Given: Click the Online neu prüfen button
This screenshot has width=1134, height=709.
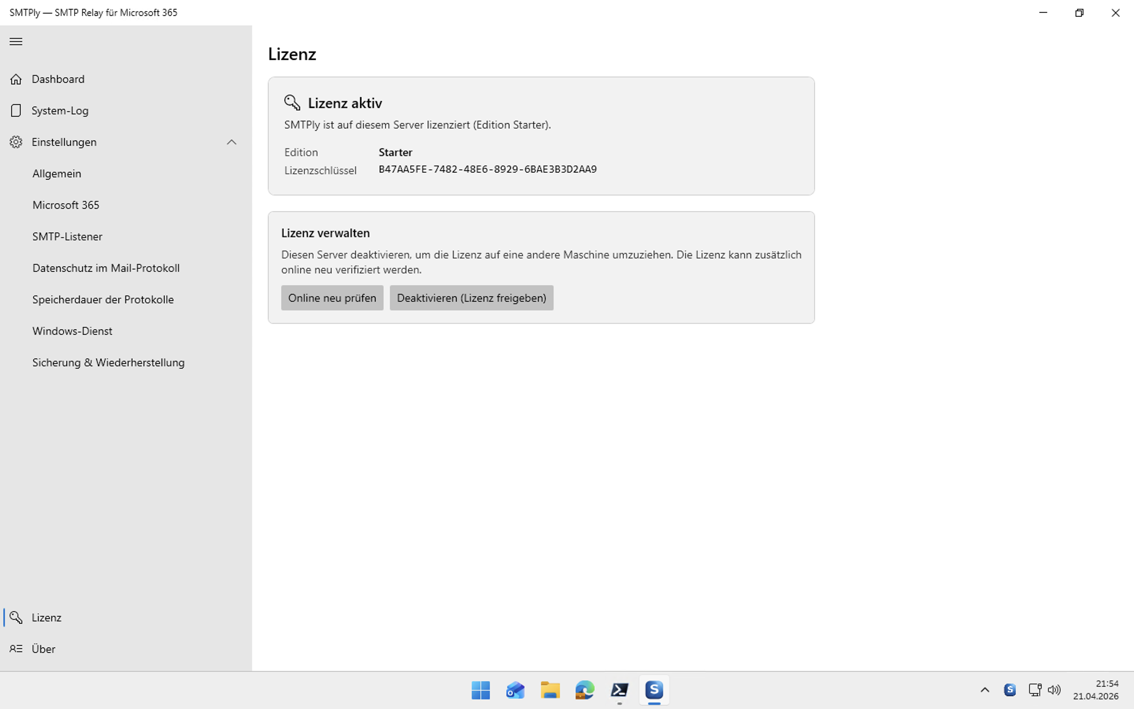Looking at the screenshot, I should [x=332, y=298].
